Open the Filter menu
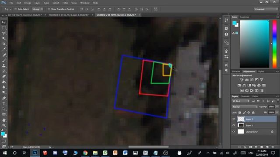Viewport: 280px width, 157px height. 65,3
